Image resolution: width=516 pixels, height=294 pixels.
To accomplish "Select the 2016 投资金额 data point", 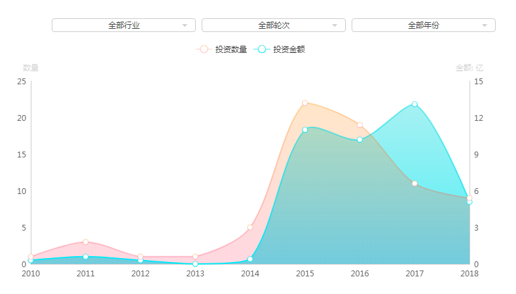I will (x=359, y=140).
